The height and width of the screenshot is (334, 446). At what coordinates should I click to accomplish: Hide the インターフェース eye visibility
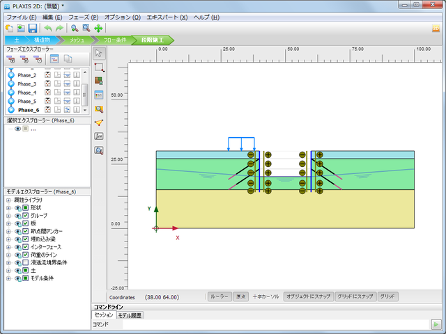[17, 247]
